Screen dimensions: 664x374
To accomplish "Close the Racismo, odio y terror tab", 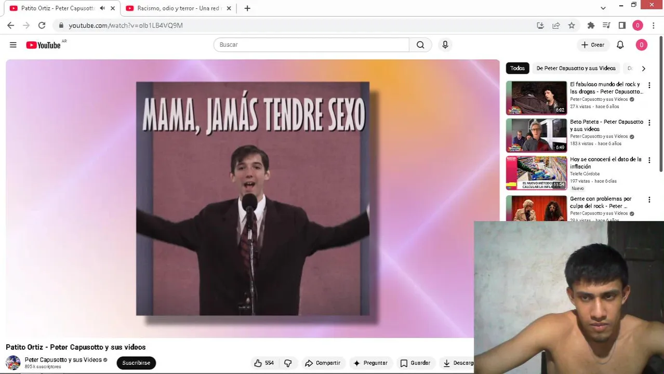I will click(x=229, y=8).
